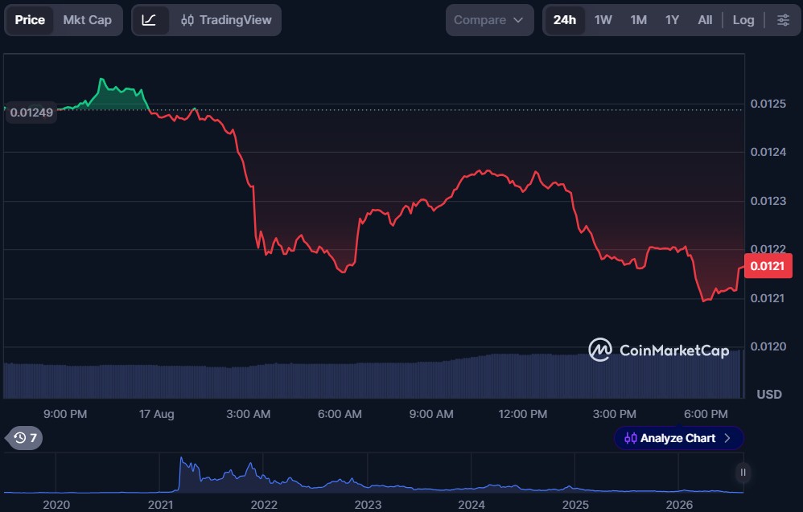The height and width of the screenshot is (512, 803).
Task: Set time range to 1M
Action: click(639, 20)
